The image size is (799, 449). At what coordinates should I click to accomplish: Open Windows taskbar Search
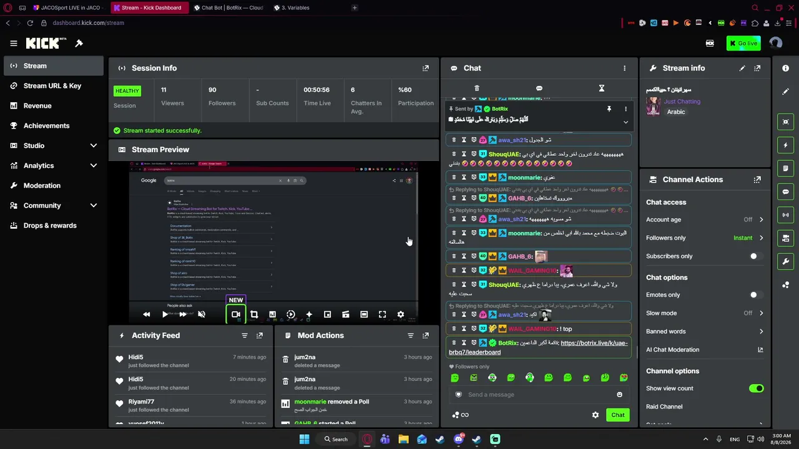[x=336, y=440]
